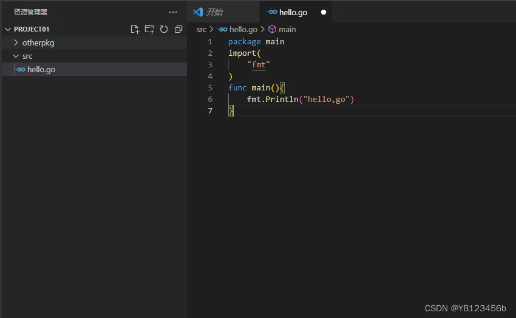Open hello.go from explorer tree

coord(95,69)
